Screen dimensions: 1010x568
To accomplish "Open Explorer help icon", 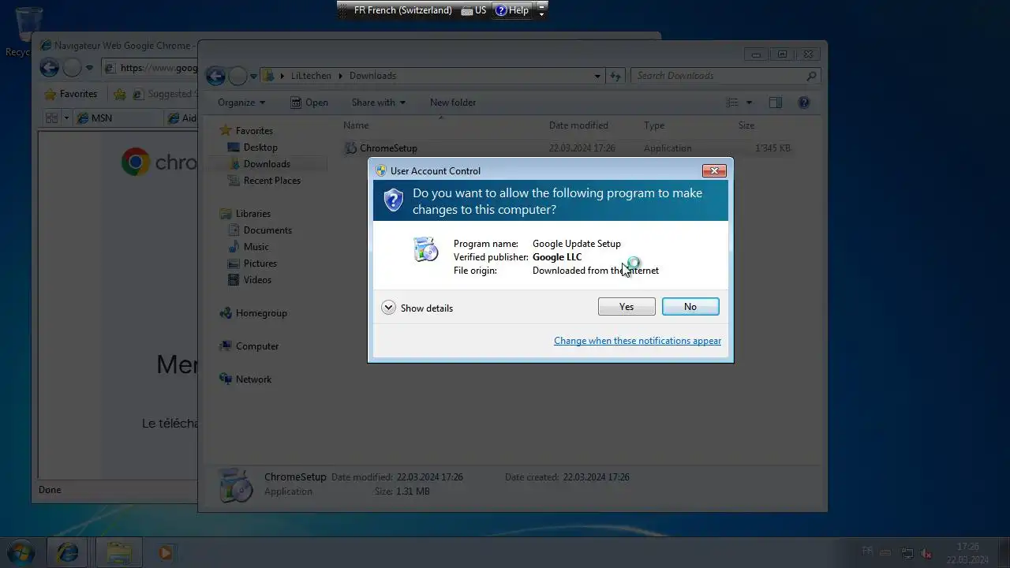I will tap(804, 103).
